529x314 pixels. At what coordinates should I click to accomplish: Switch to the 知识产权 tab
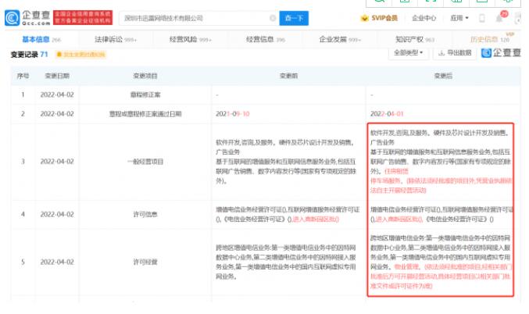[415, 40]
